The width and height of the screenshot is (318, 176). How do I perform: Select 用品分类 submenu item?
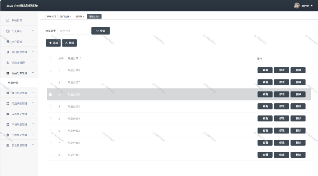[19, 83]
